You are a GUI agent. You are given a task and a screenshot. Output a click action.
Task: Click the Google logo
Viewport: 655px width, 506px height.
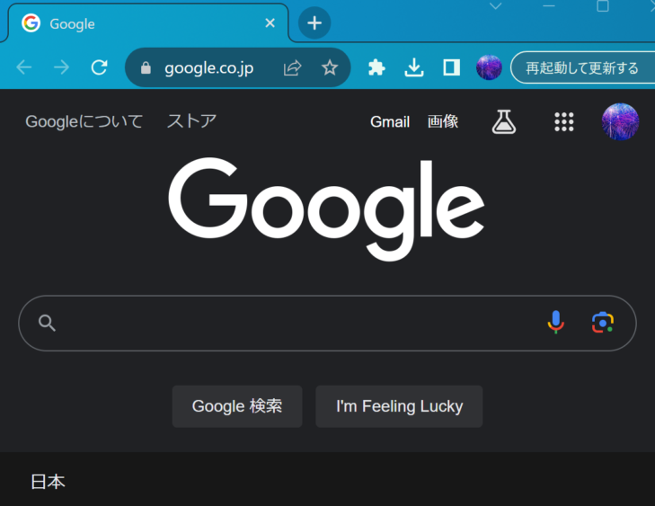[x=326, y=209]
